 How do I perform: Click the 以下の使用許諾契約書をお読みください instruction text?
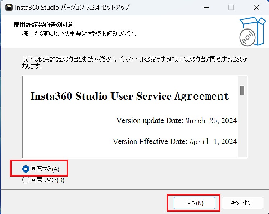click(134, 62)
